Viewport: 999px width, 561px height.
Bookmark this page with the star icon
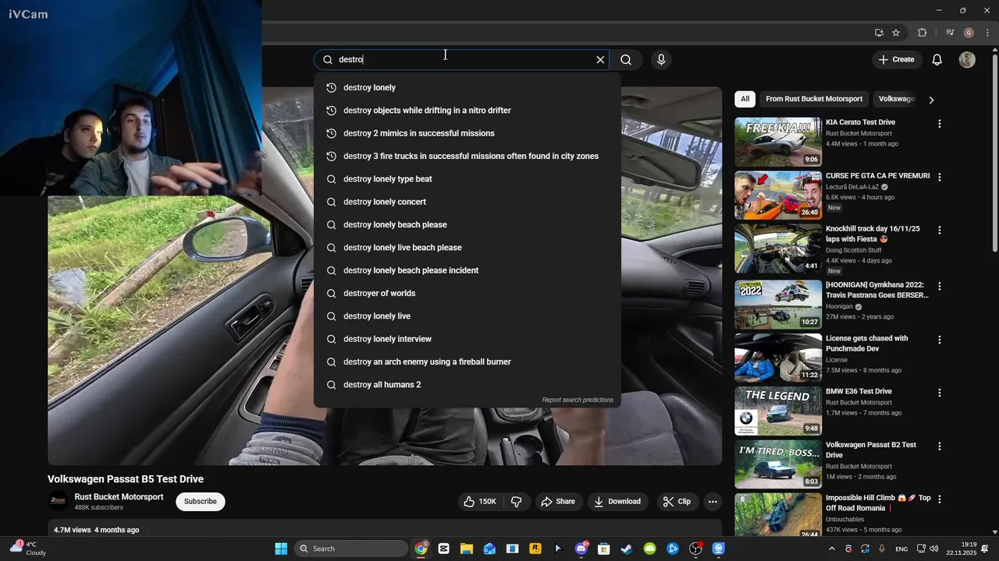pyautogui.click(x=896, y=33)
